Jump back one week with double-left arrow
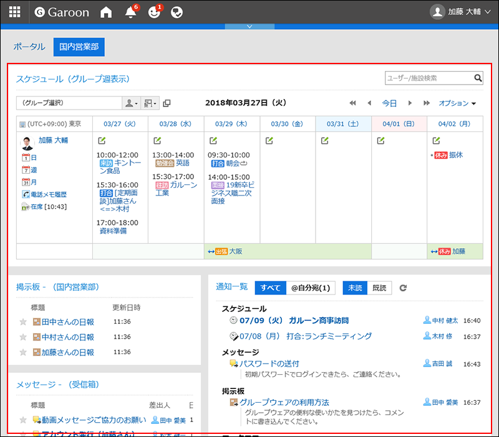The height and width of the screenshot is (437, 499). 352,103
